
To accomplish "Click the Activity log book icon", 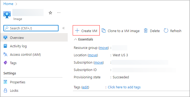I will [x=6, y=46].
